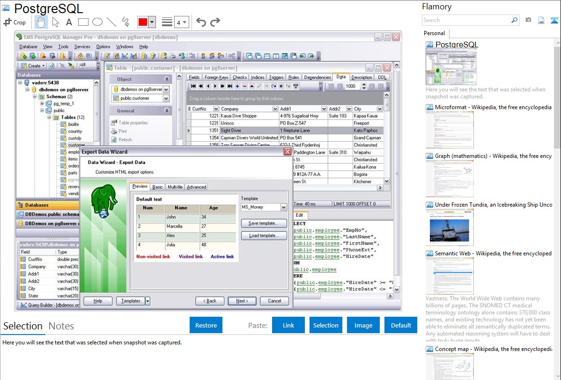This screenshot has height=380, width=561.
Task: Jump to first record in data grid
Action: click(193, 86)
